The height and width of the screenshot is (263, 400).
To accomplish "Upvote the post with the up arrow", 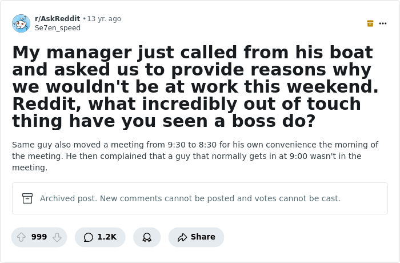I will click(21, 237).
